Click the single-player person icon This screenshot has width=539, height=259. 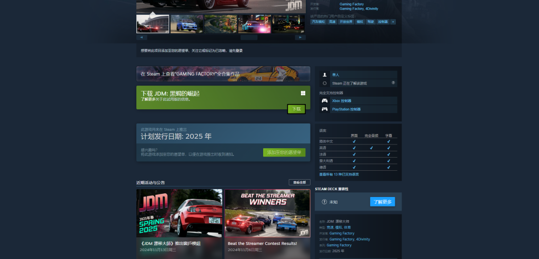pos(324,75)
